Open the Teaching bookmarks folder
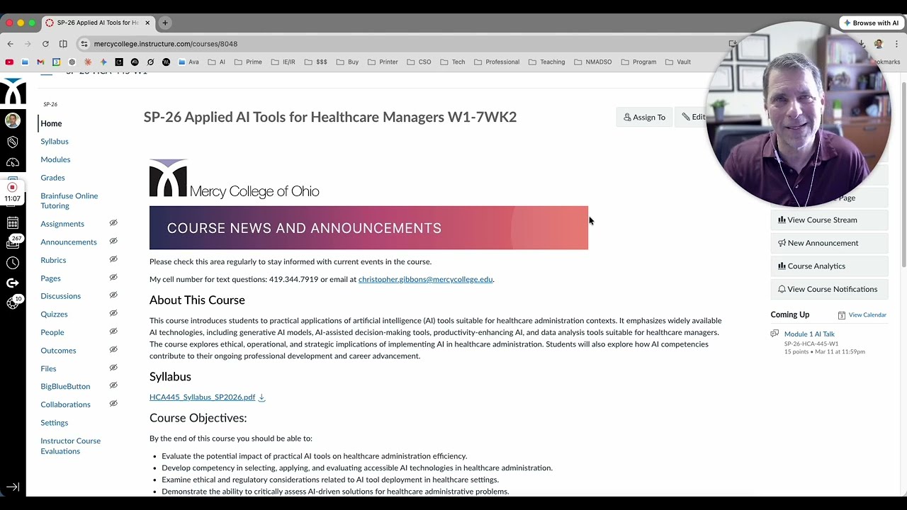Image resolution: width=907 pixels, height=510 pixels. click(x=546, y=62)
